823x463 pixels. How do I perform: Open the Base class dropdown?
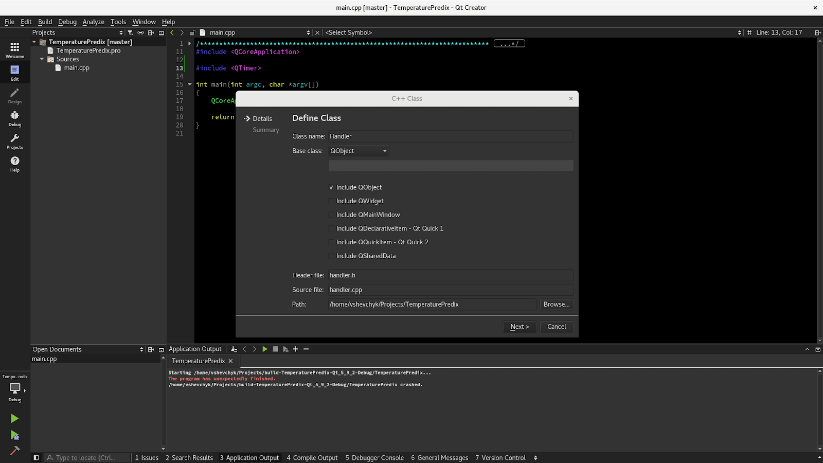pos(359,151)
